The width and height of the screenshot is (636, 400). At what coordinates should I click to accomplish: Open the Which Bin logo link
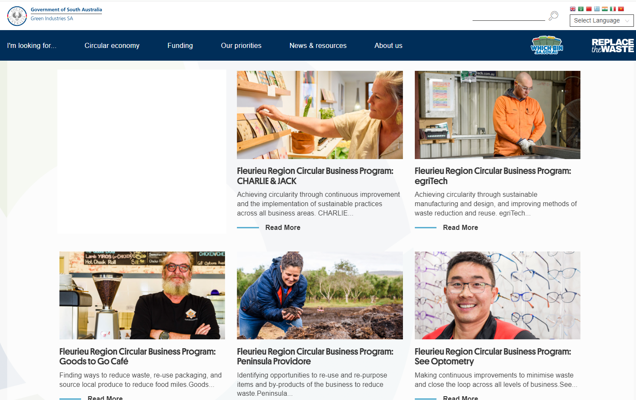[547, 45]
